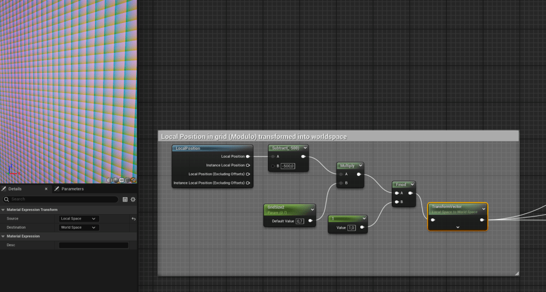This screenshot has width=546, height=292.
Task: Collapse Material Expression Transform section
Action: [3, 209]
